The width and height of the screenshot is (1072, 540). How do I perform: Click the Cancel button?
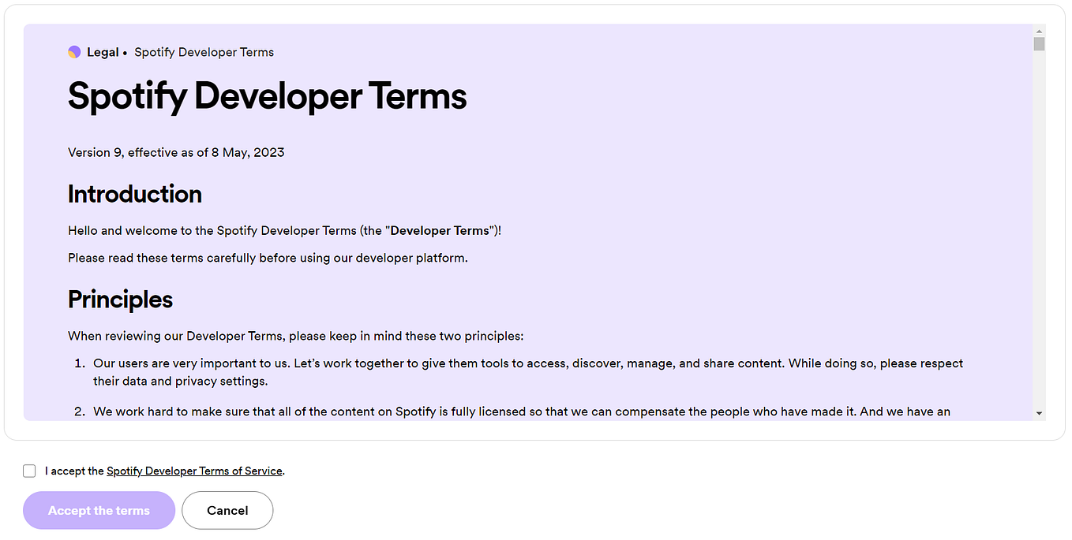tap(227, 510)
